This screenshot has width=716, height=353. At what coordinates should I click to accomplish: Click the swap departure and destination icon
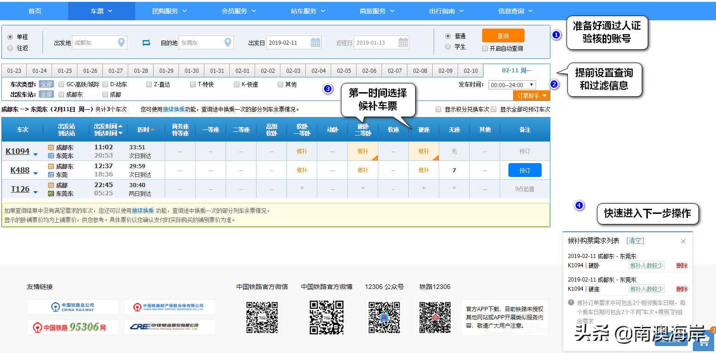click(x=147, y=42)
